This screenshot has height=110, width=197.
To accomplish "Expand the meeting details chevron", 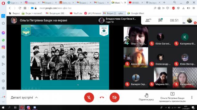I will [36, 97].
